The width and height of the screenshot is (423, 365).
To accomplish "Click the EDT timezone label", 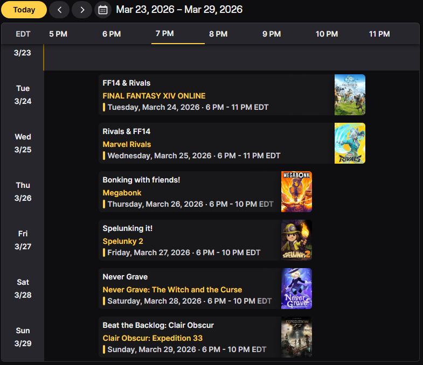I will click(23, 34).
